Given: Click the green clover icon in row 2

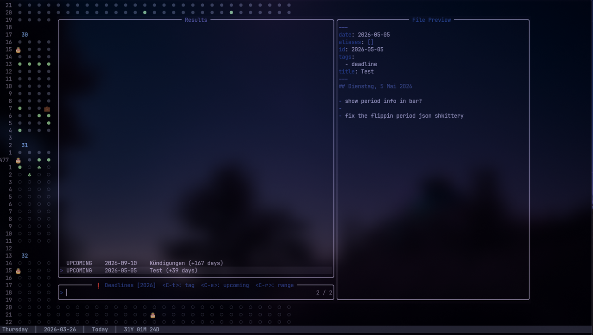Looking at the screenshot, I should (29, 175).
